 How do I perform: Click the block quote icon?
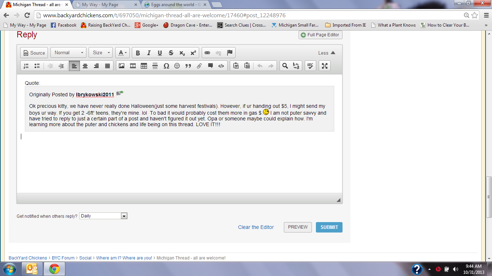pos(188,66)
